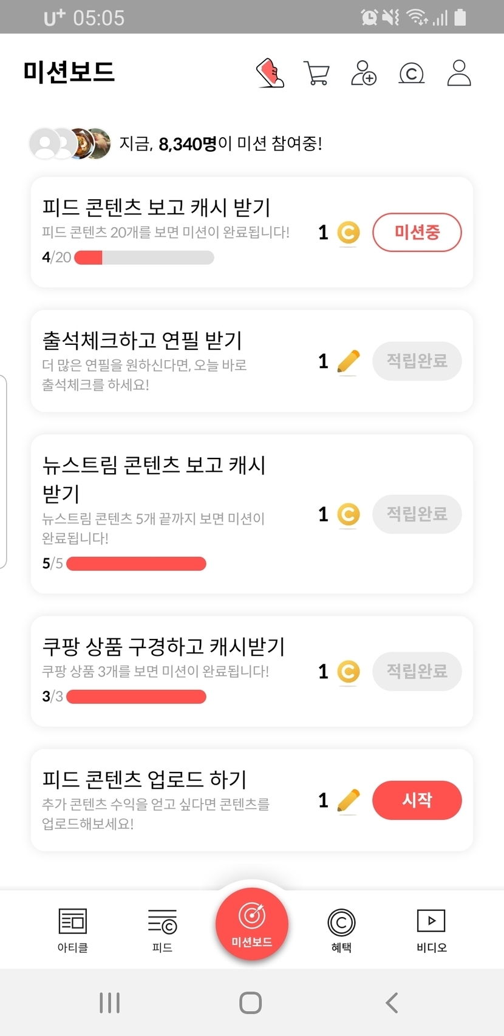
Task: Open the 혜택 benefits tab
Action: coord(341,930)
